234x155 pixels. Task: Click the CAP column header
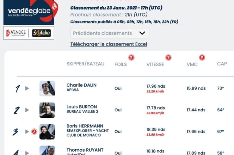[222, 64]
